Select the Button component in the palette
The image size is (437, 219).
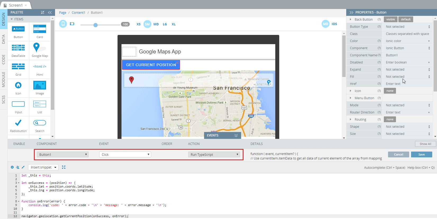[18, 31]
